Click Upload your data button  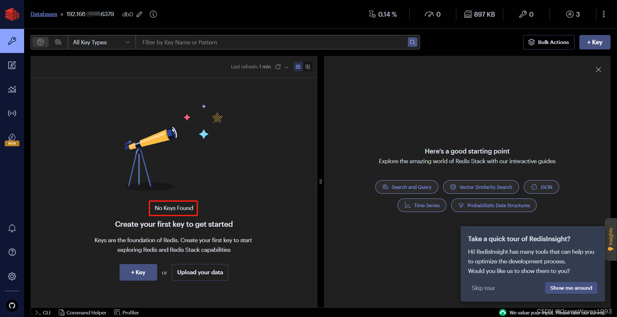200,272
